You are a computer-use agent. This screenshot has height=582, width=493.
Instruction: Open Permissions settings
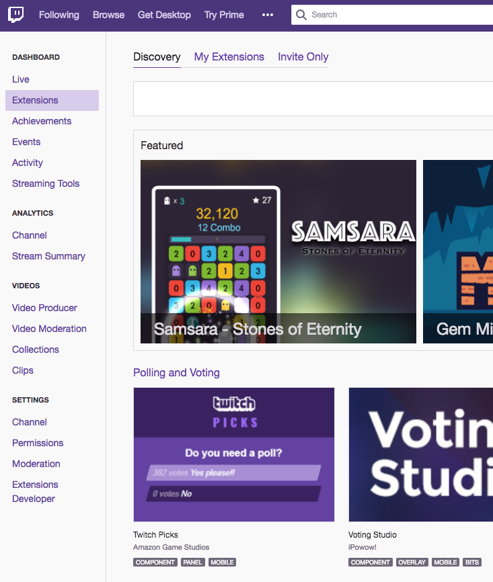coord(38,443)
